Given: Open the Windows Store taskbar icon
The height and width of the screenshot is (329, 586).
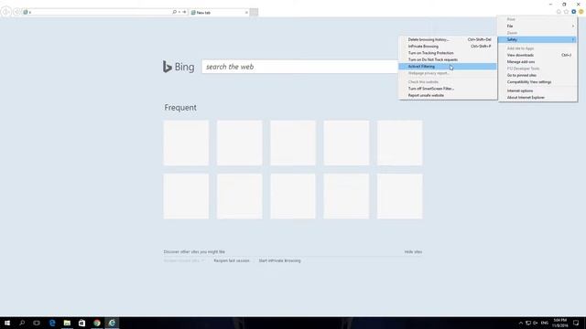Looking at the screenshot, I should point(81,323).
